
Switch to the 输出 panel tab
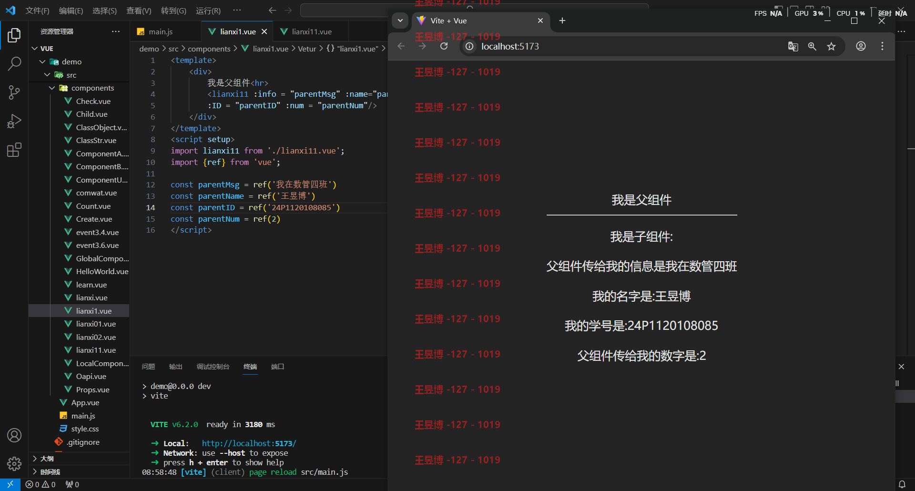[175, 367]
